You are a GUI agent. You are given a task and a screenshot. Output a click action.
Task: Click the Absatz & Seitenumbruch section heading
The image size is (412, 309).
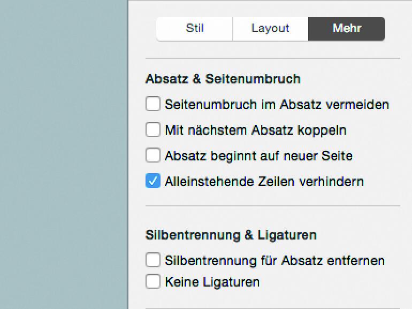click(223, 79)
